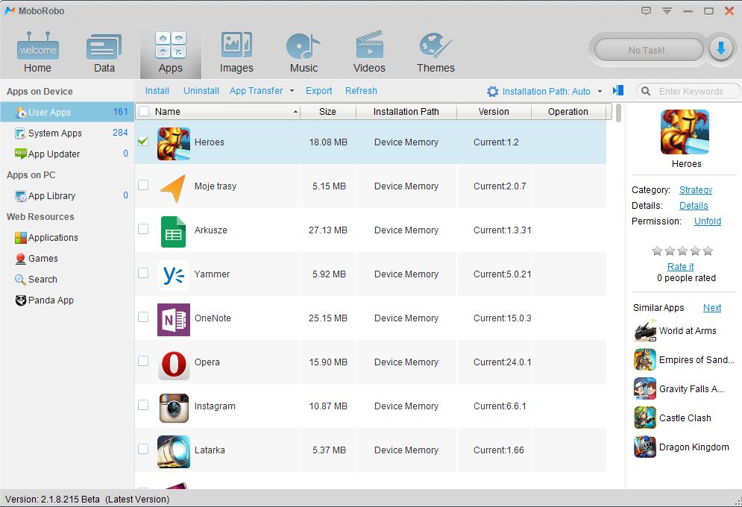Click the Arkusze sheets icon
This screenshot has width=742, height=507.
tap(174, 232)
